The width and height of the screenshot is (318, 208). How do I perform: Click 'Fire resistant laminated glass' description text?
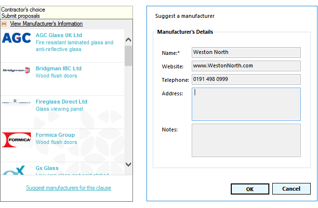(x=74, y=46)
